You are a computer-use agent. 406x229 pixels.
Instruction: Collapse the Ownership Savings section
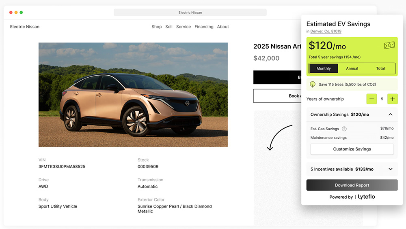coord(391,114)
